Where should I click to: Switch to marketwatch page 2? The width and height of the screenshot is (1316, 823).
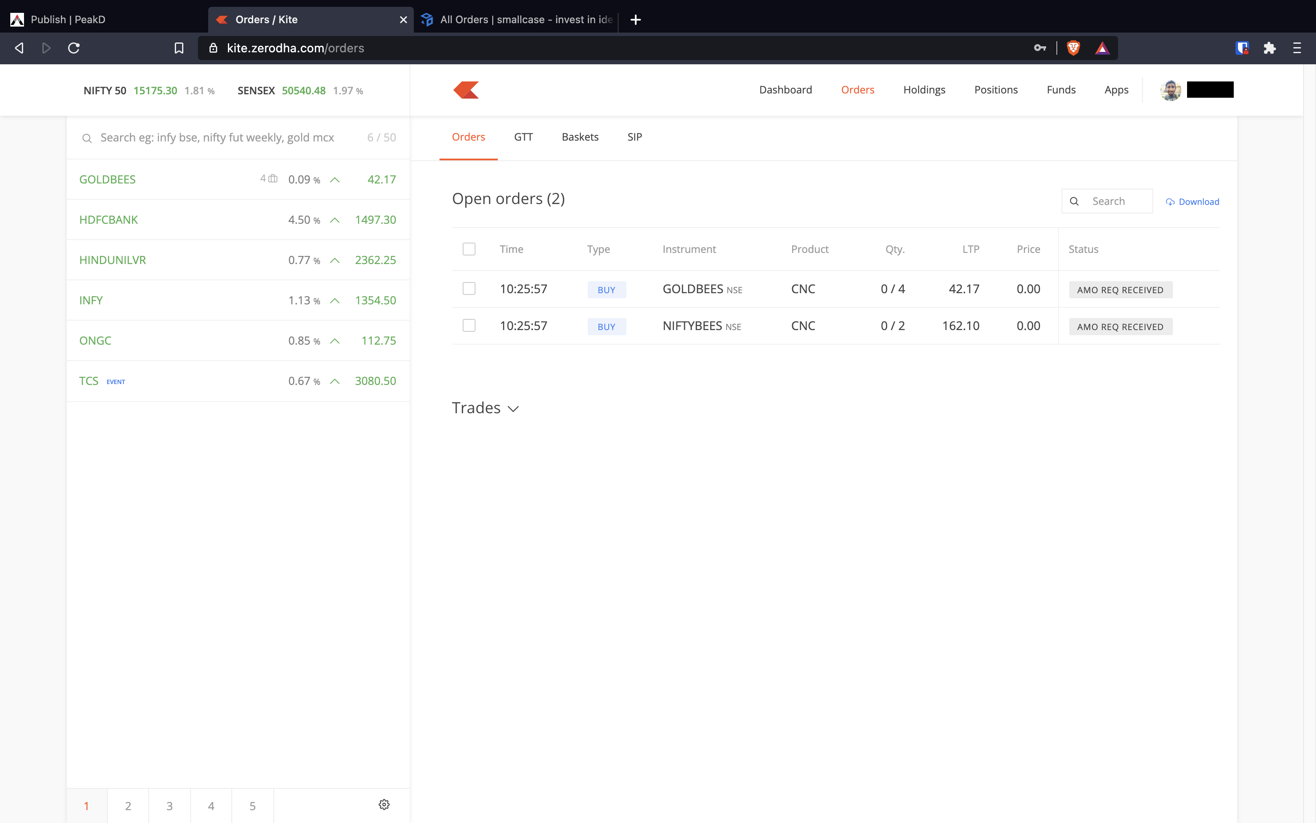pos(128,805)
